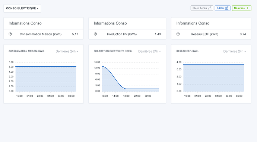
Task: Click the plus icon in Nouveau
Action: click(x=247, y=8)
